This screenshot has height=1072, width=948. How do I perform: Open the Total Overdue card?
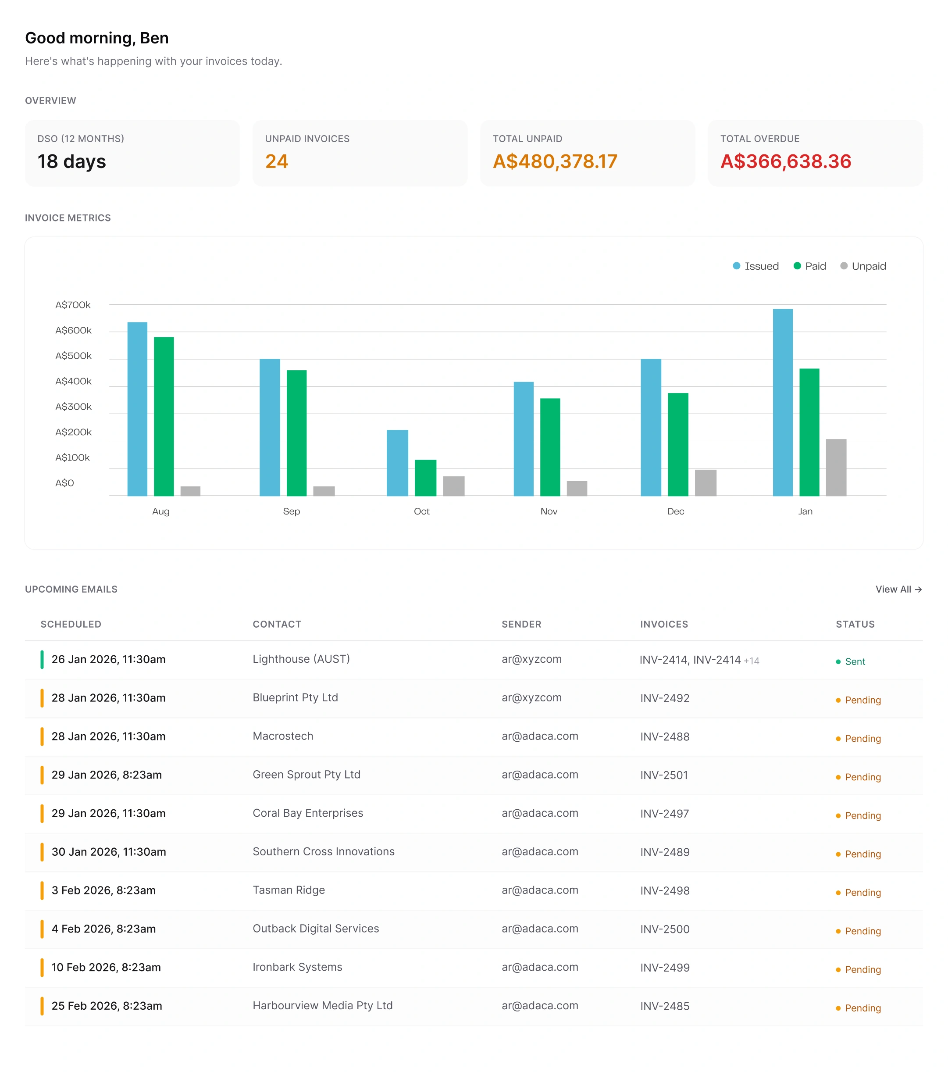point(815,153)
